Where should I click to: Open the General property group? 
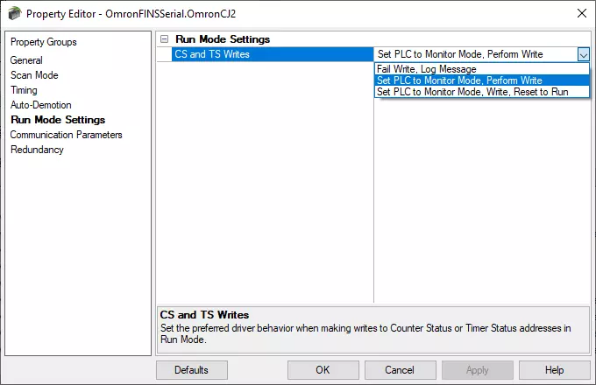point(26,60)
